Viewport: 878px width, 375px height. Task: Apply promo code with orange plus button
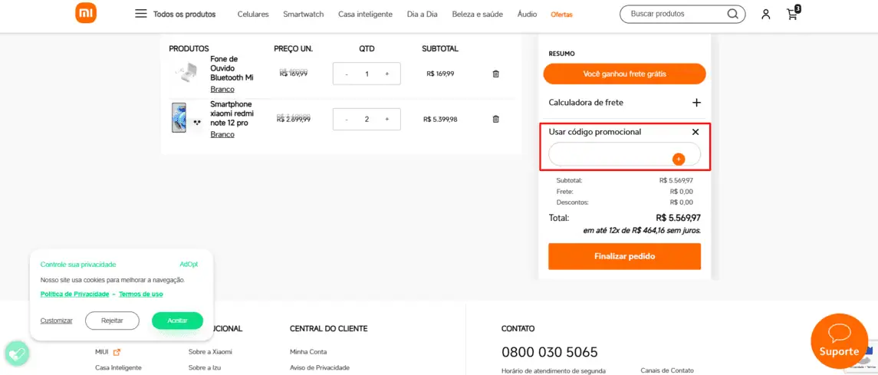point(678,160)
